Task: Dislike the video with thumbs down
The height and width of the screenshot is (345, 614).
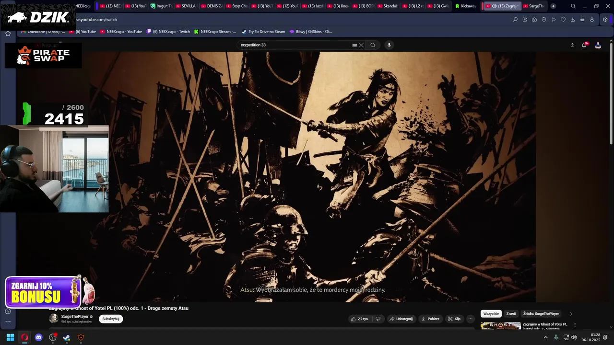Action: (x=378, y=319)
